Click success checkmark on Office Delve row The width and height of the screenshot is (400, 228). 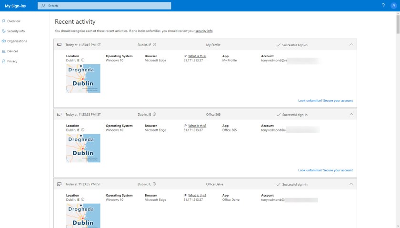point(278,184)
